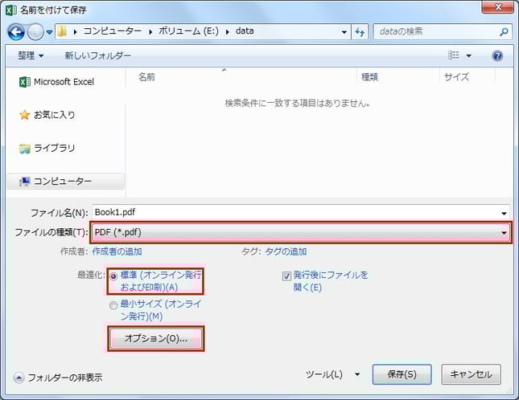Click the Excel icon in the title bar
519x400 pixels.
(11, 10)
